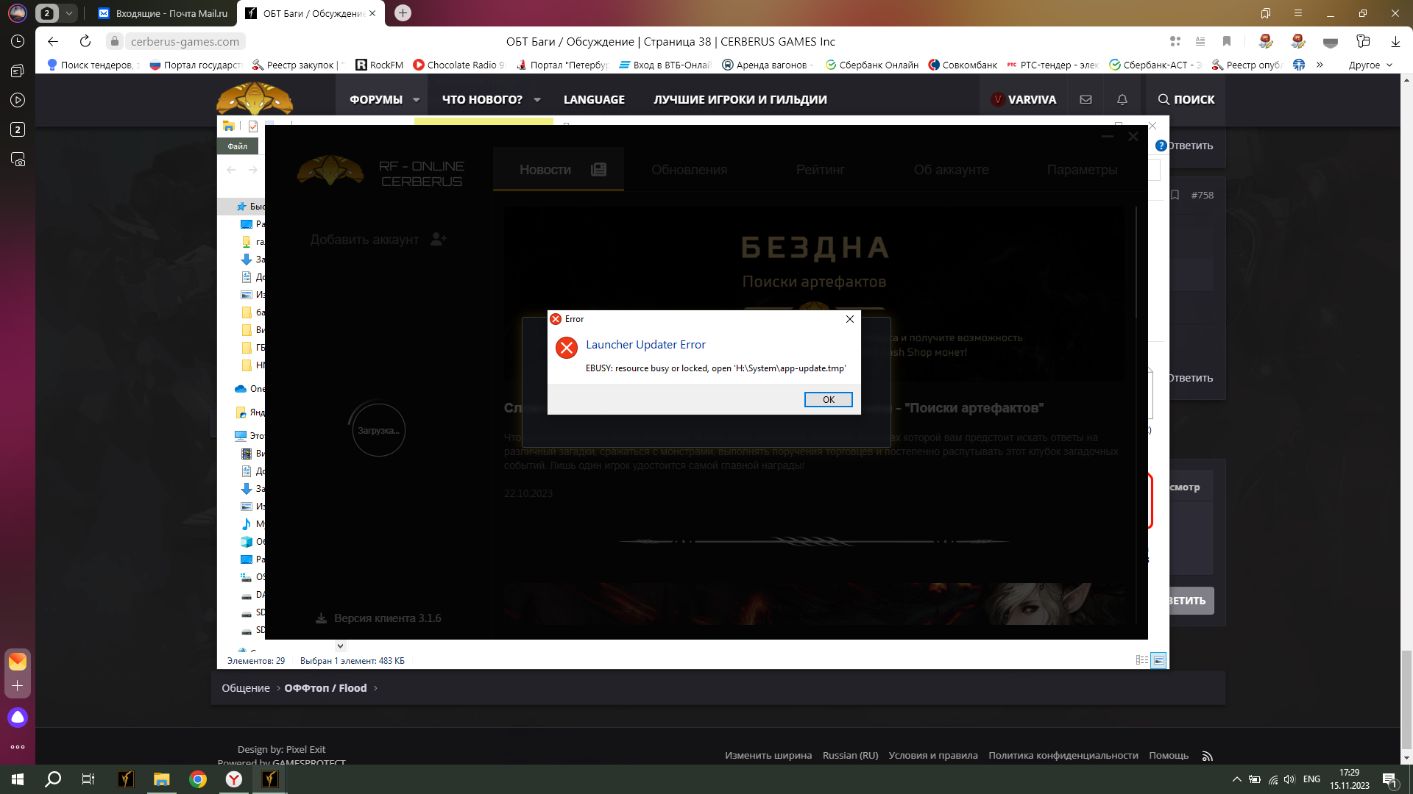1413x794 pixels.
Task: Click the ОФФтоп / Flood breadcrumb link
Action: 325,688
